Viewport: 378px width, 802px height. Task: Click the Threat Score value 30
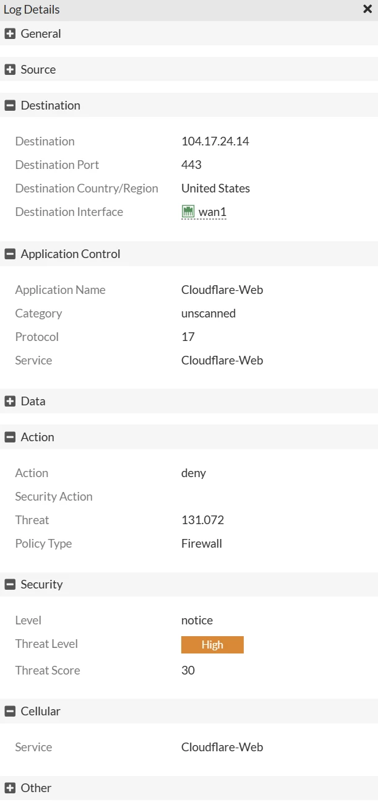tap(188, 670)
